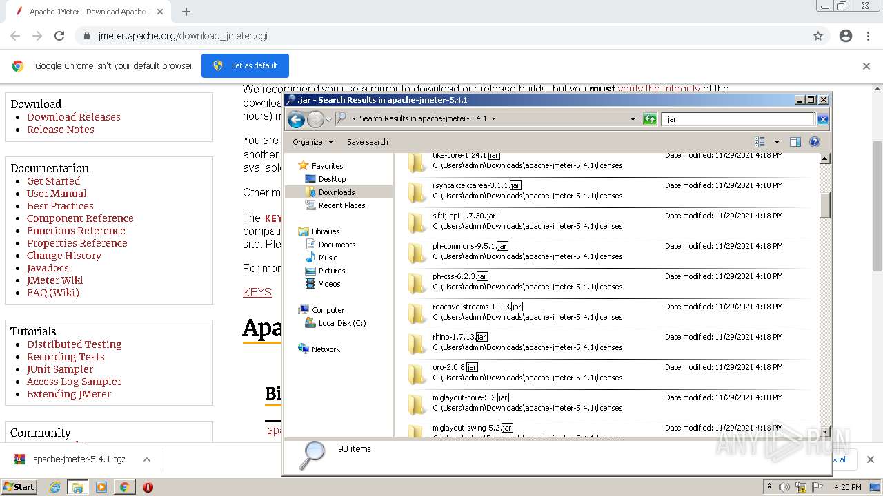Image resolution: width=883 pixels, height=496 pixels.
Task: Click Explorer back navigation arrow
Action: [x=296, y=119]
